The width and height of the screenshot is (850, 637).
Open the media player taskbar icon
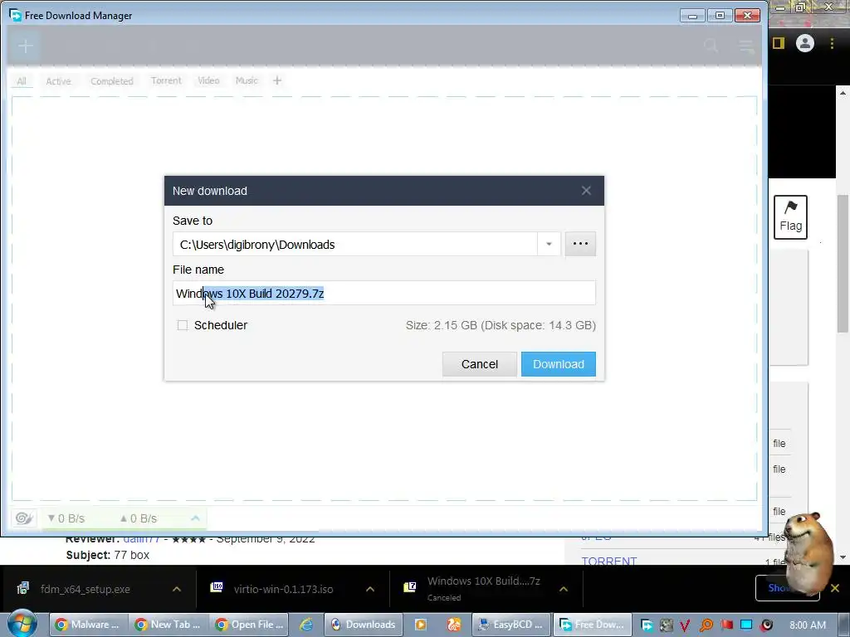pyautogui.click(x=420, y=625)
